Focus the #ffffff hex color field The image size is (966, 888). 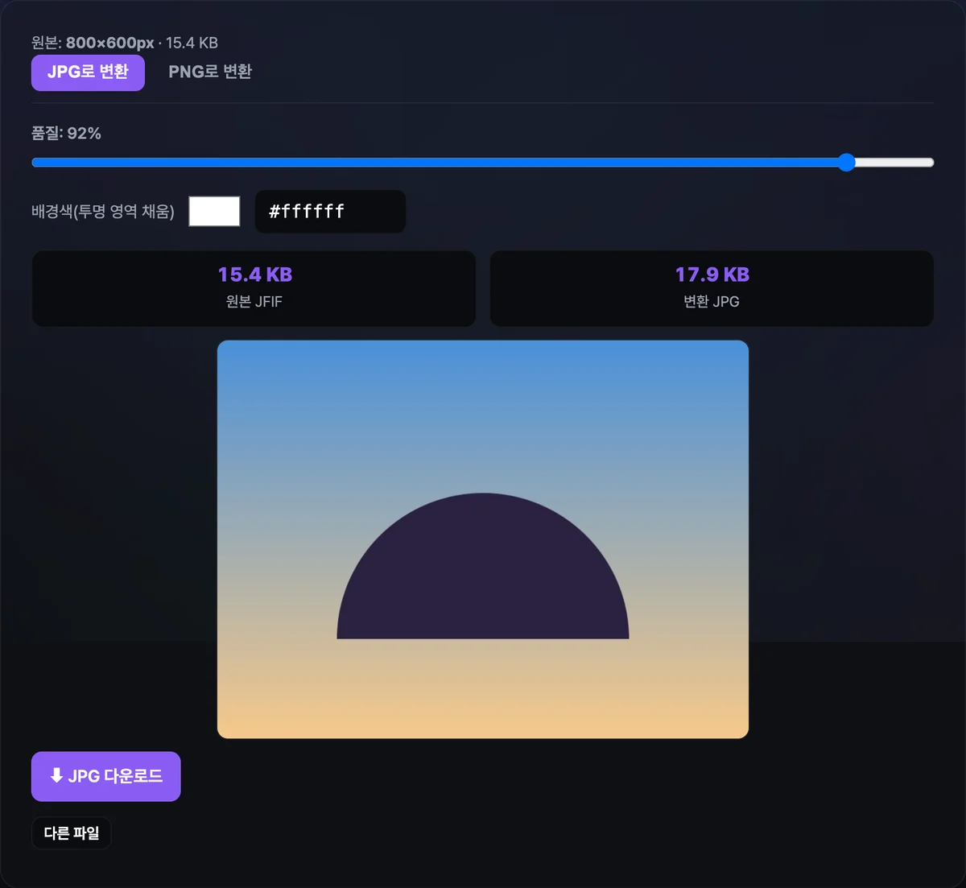pyautogui.click(x=330, y=212)
